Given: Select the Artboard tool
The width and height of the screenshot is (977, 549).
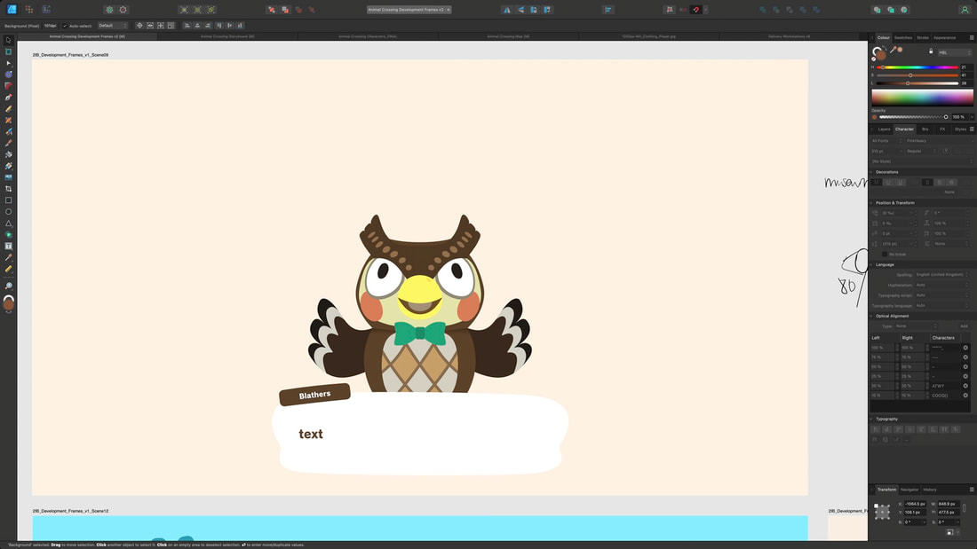Looking at the screenshot, I should [x=8, y=51].
